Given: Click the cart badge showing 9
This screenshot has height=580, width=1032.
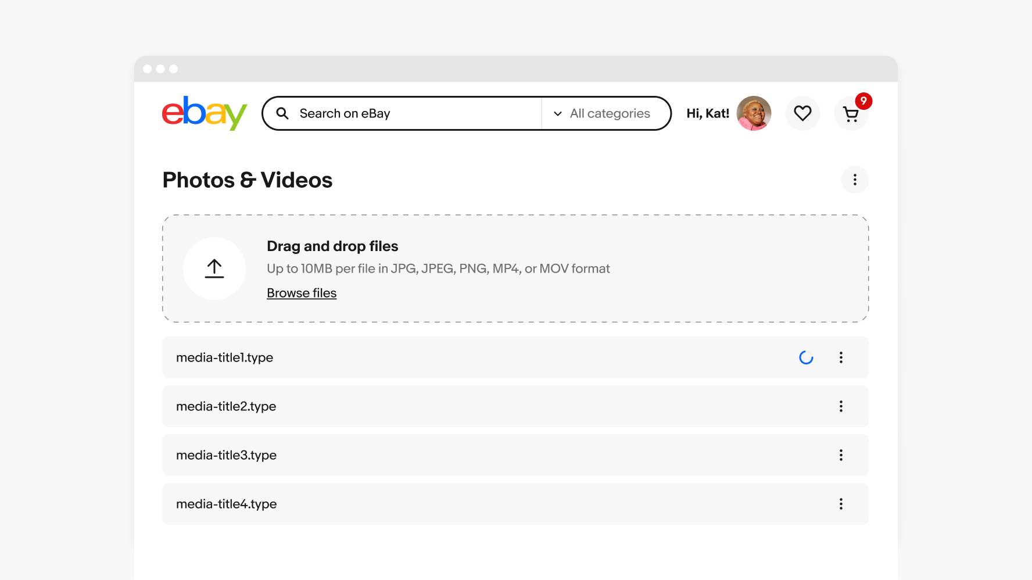Looking at the screenshot, I should point(863,101).
